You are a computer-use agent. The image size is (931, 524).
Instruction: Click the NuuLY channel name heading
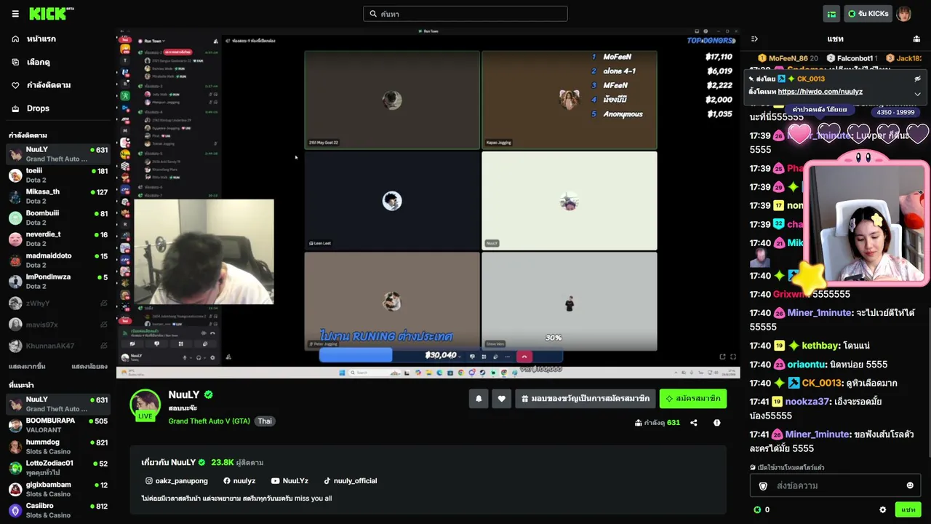tap(184, 394)
